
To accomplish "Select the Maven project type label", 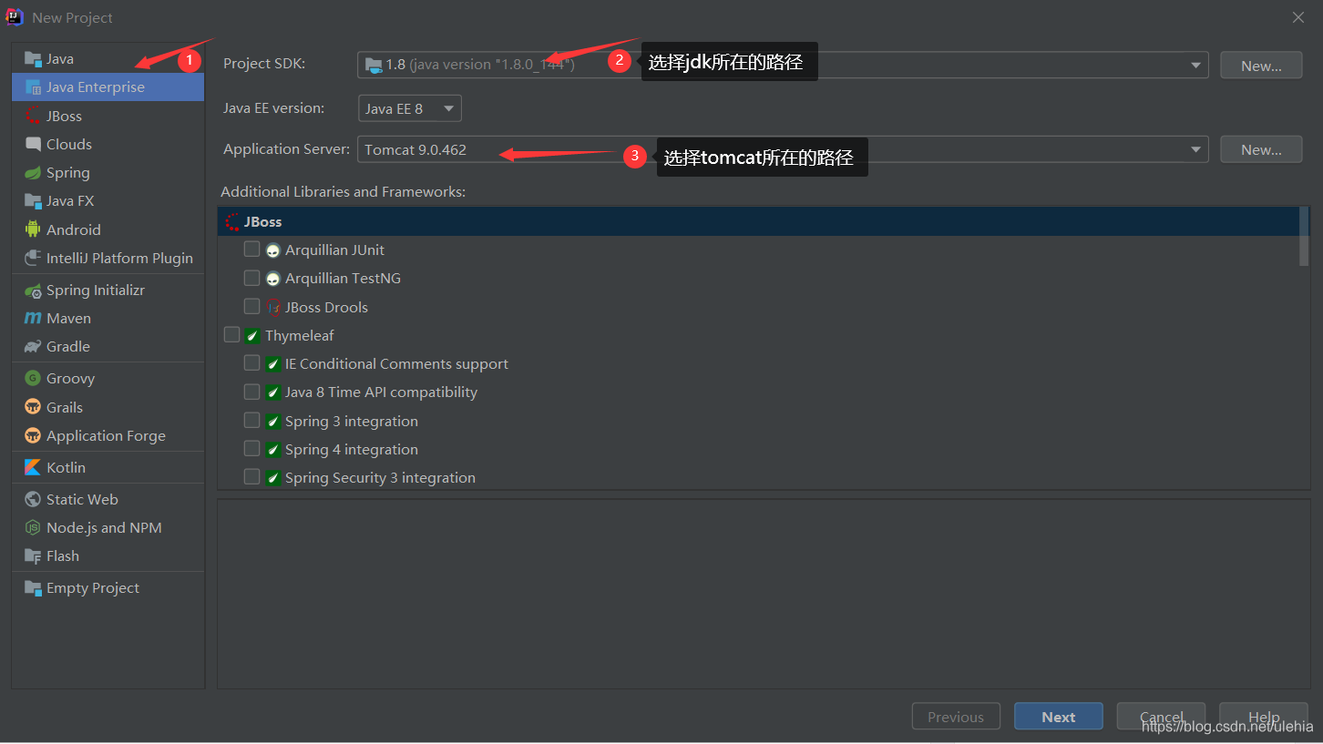I will [69, 319].
